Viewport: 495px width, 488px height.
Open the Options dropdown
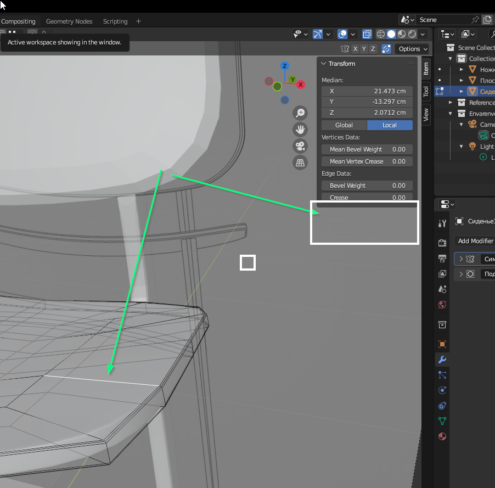pyautogui.click(x=412, y=49)
